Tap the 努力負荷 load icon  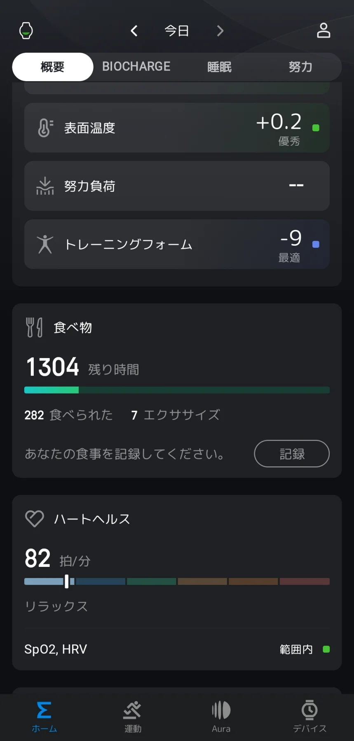(45, 186)
